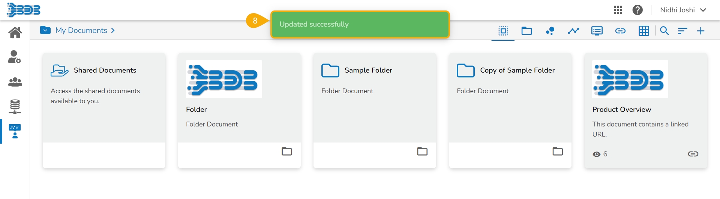Click the sort options icon
Viewport: 720px width, 199px height.
point(682,31)
